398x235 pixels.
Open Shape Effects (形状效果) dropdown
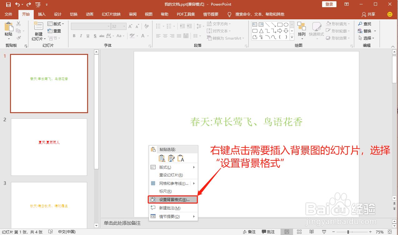click(x=338, y=38)
